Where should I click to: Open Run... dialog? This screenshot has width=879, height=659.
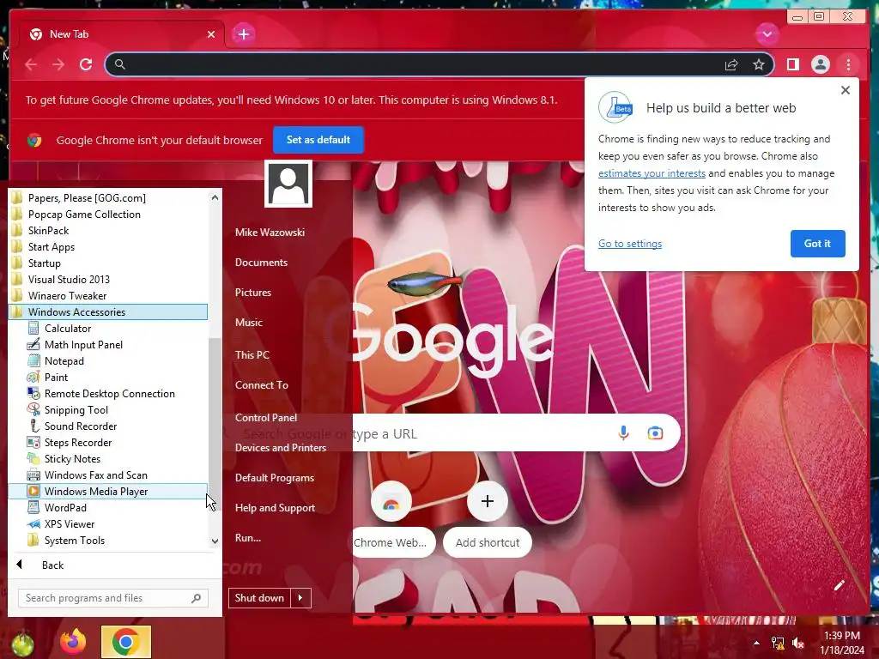(248, 538)
